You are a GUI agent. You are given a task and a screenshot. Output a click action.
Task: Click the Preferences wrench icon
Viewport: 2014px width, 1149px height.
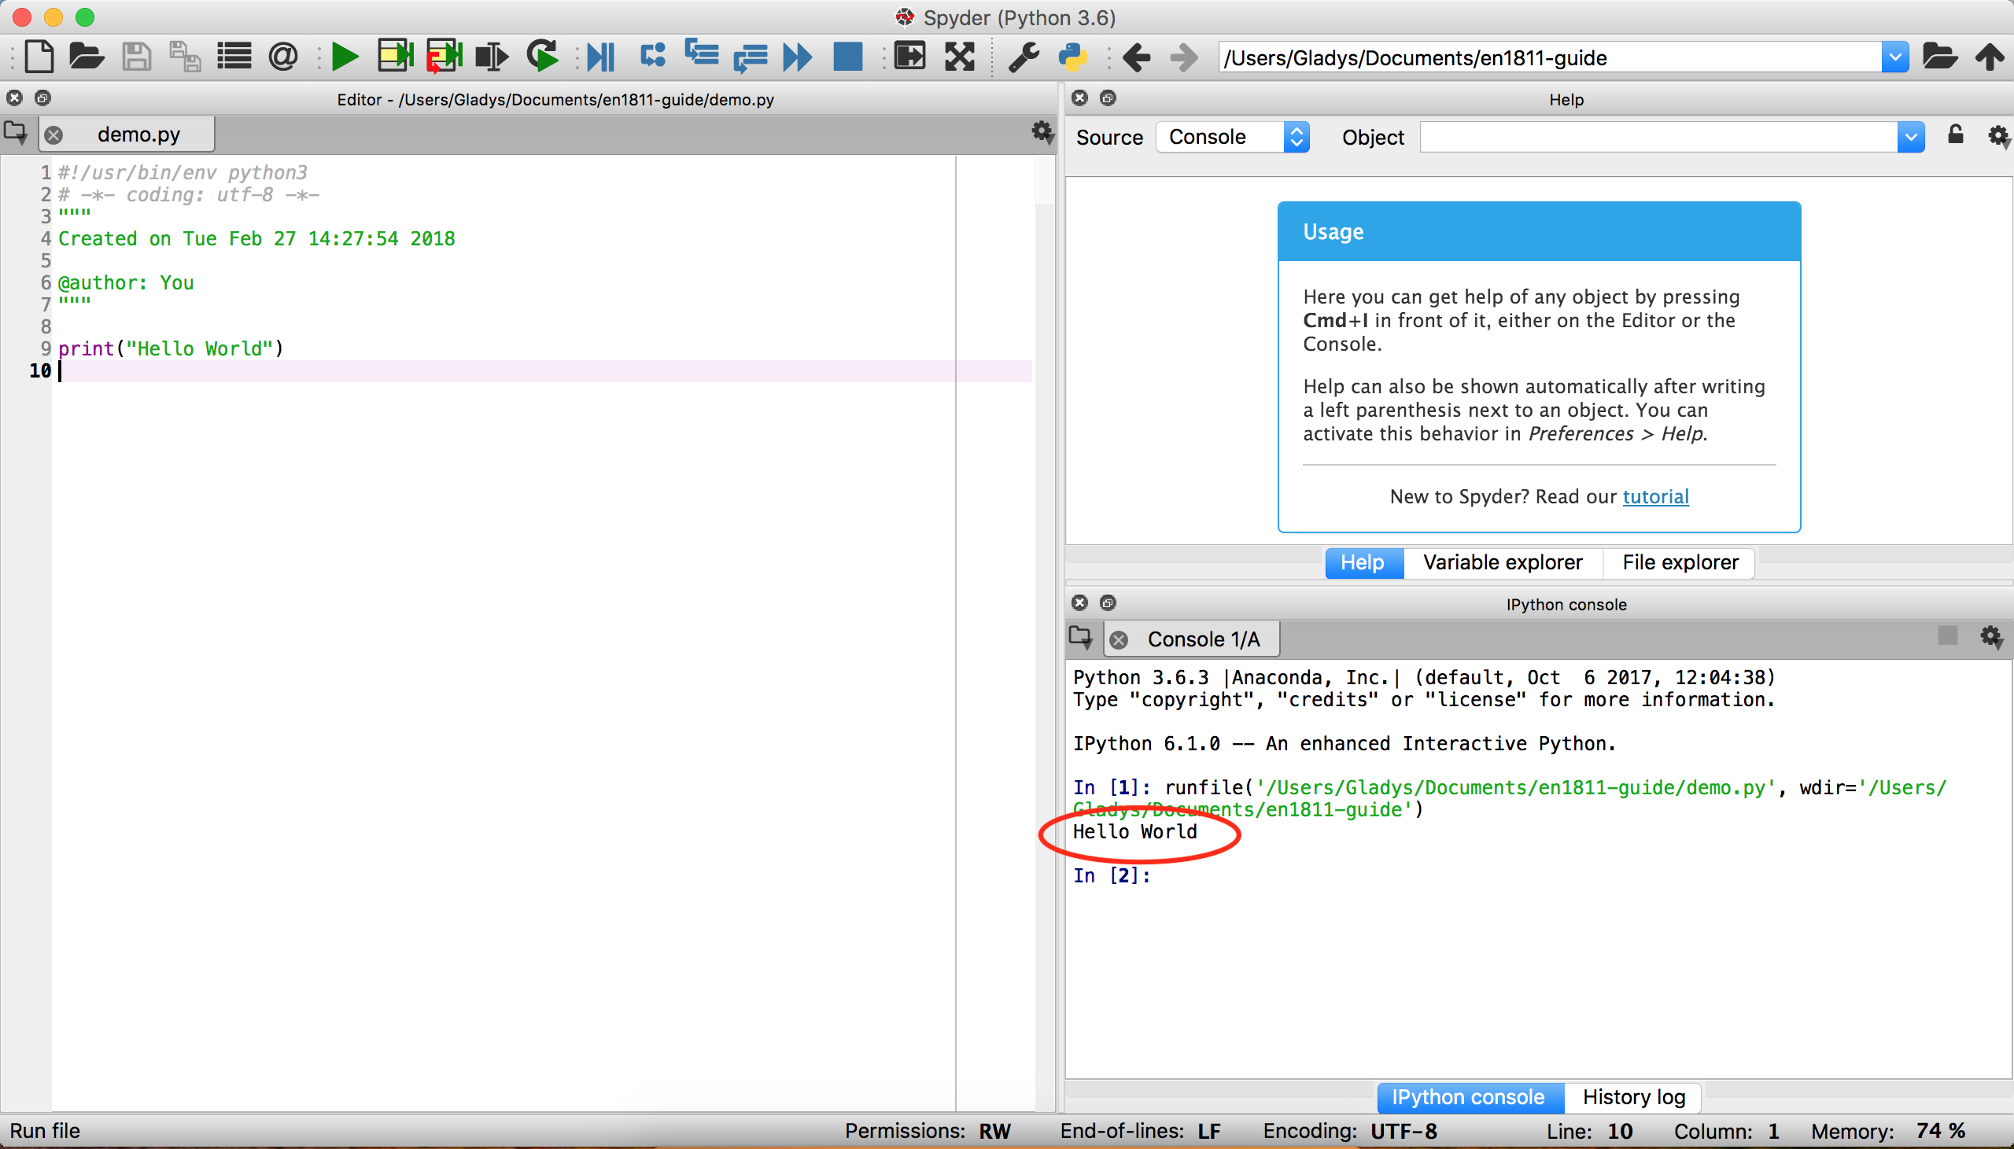[x=1024, y=57]
